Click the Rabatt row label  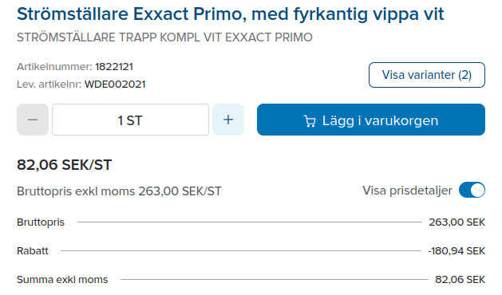(33, 251)
